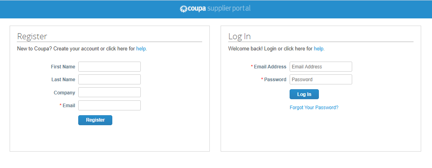The width and height of the screenshot is (432, 168).
Task: Open the help link in Log In section
Action: point(319,49)
